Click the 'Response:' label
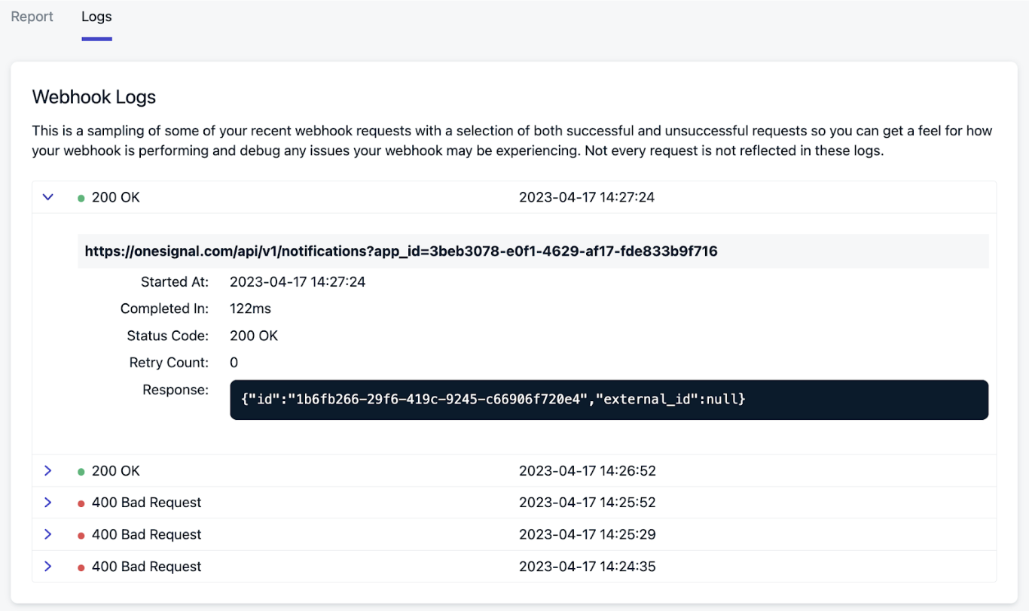The height and width of the screenshot is (611, 1029). click(176, 390)
